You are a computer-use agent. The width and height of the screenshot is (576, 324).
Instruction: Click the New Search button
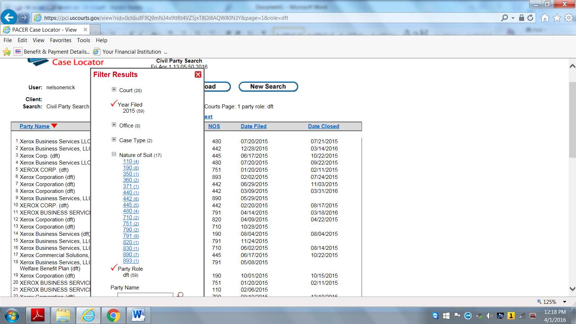click(x=268, y=87)
